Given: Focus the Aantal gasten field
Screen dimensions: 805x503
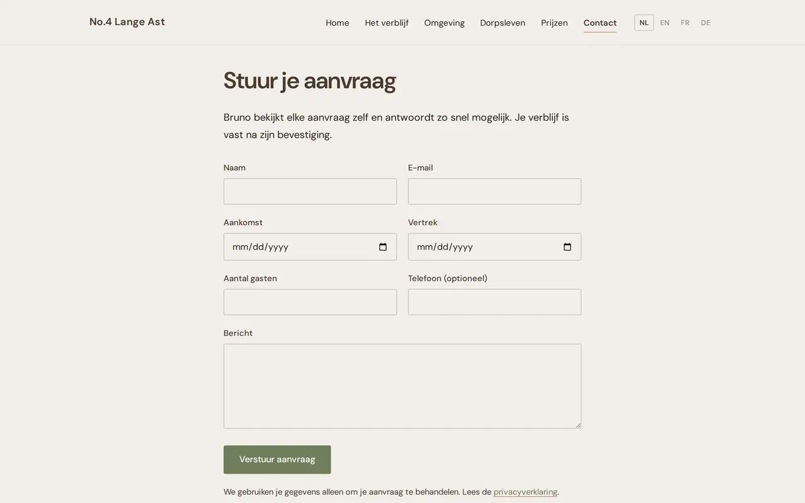Looking at the screenshot, I should tap(310, 302).
